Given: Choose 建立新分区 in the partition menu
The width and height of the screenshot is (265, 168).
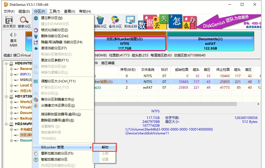Looking at the screenshot, I should 52,18.
